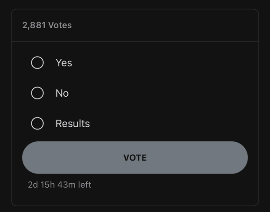Choose Yes by its empty circle
The width and height of the screenshot is (270, 212).
pos(37,63)
